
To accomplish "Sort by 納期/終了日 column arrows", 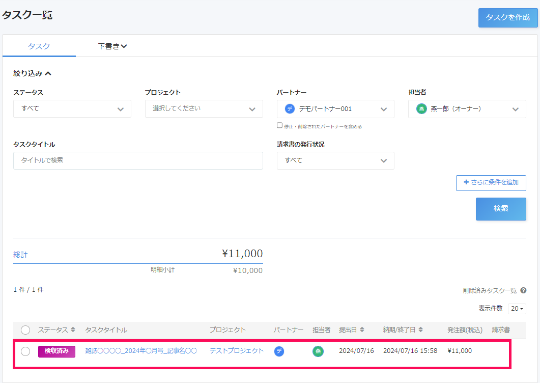I will (421, 330).
